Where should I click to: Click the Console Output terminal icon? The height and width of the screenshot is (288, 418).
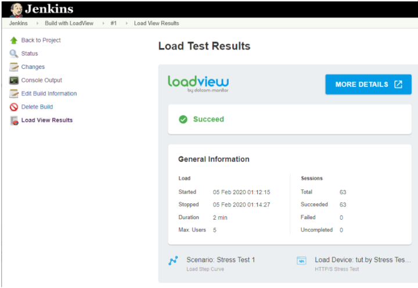(14, 80)
